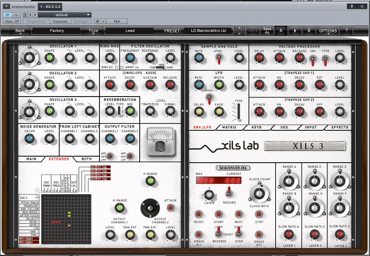Open the Lead type field
This screenshot has height=256, width=370.
tap(130, 30)
